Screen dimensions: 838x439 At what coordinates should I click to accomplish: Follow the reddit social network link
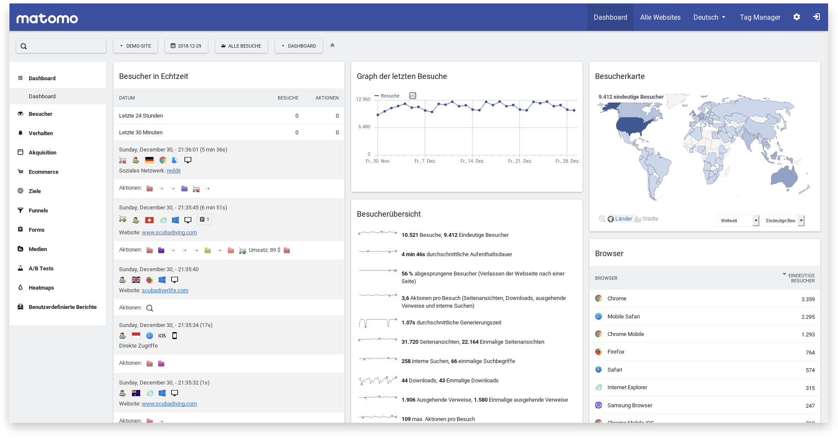[x=174, y=171]
